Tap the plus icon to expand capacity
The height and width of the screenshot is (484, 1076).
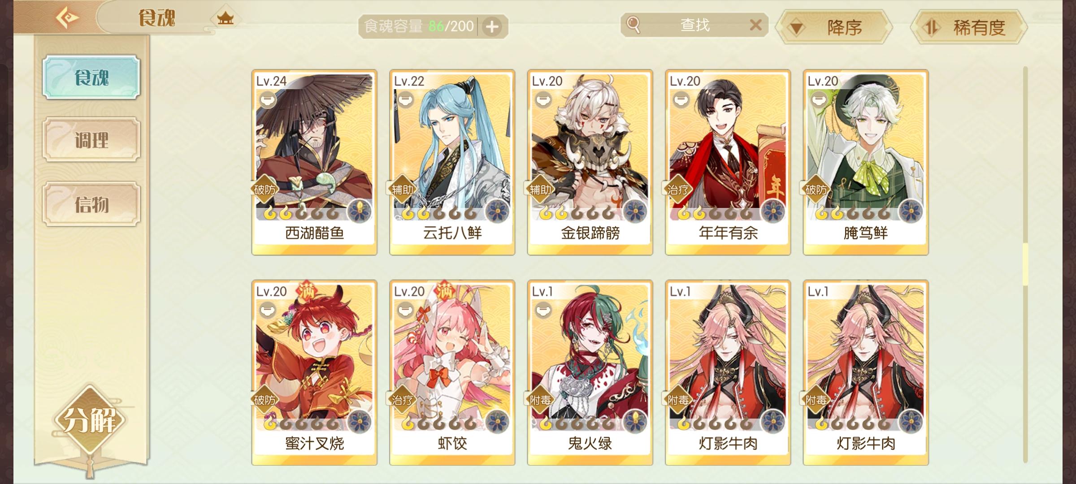click(x=492, y=26)
